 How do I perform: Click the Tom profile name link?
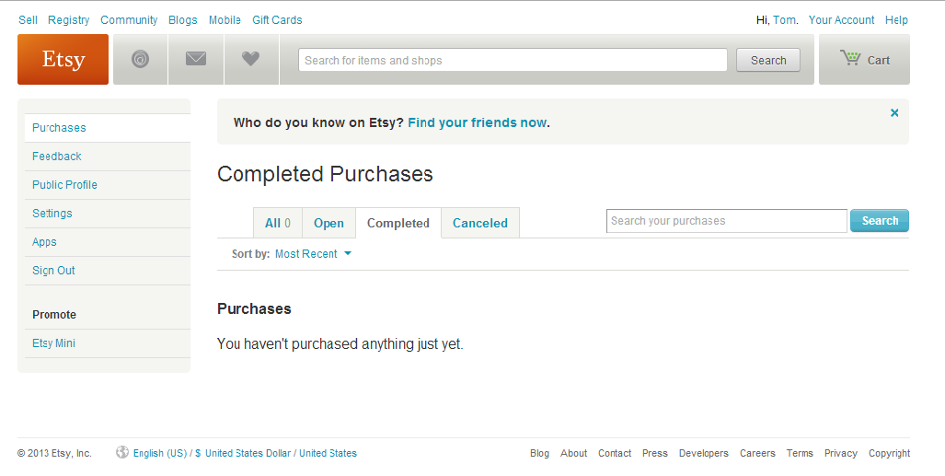[x=785, y=20]
